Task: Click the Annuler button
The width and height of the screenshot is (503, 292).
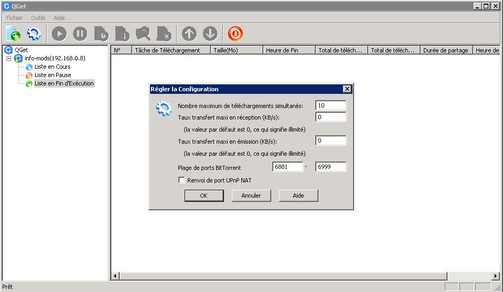Action: click(251, 196)
